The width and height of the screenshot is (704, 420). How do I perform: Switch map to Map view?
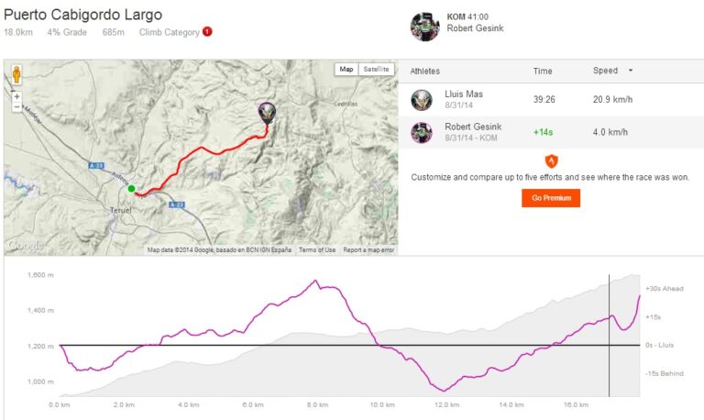click(x=346, y=69)
